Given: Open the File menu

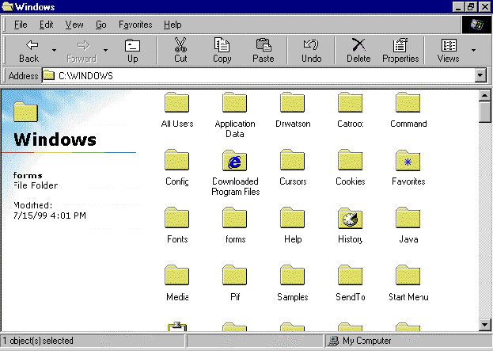Looking at the screenshot, I should 21,25.
